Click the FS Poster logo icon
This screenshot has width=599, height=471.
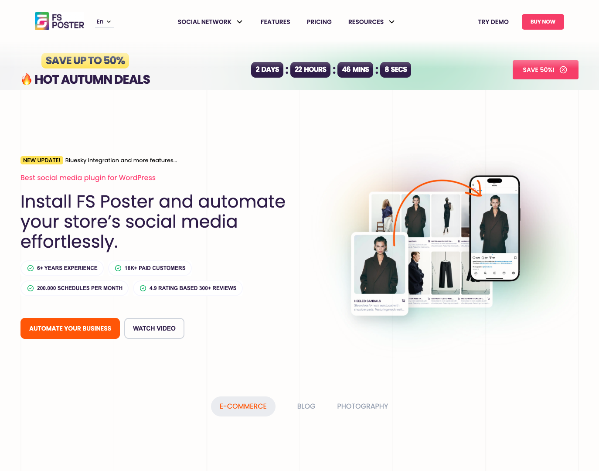[x=42, y=21]
